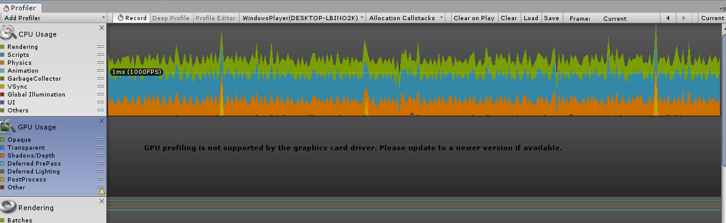
Task: Close the CPU Usage profiler module
Action: [102, 27]
